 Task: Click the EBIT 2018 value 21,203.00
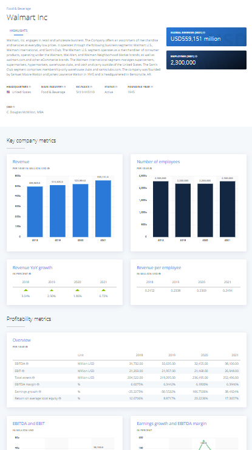136,371
